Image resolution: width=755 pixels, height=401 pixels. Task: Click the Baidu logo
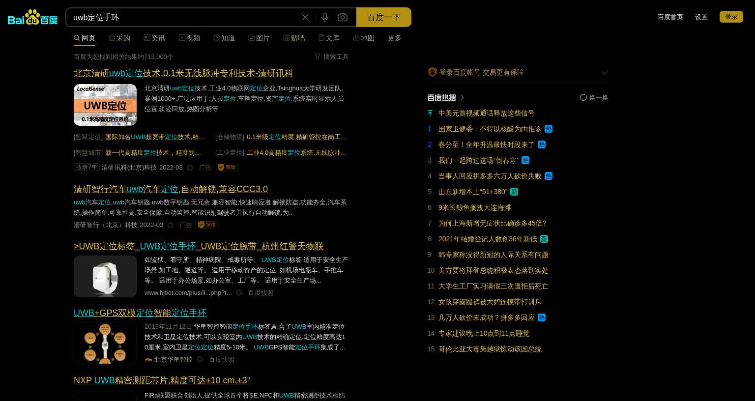(x=33, y=17)
